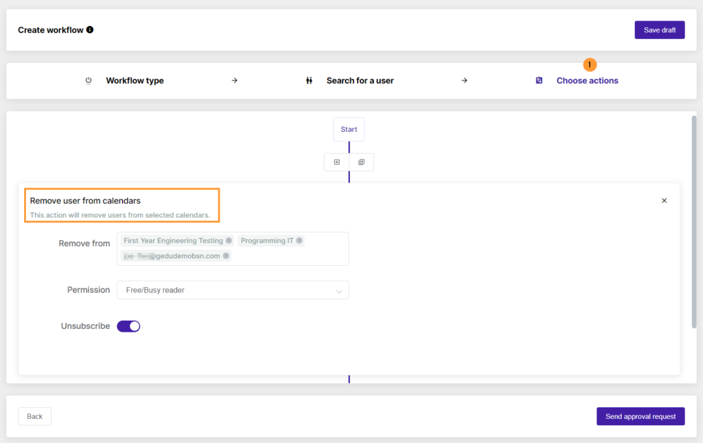Remove the Programming IT calendar chip
Viewport: 703px width, 443px height.
click(299, 240)
